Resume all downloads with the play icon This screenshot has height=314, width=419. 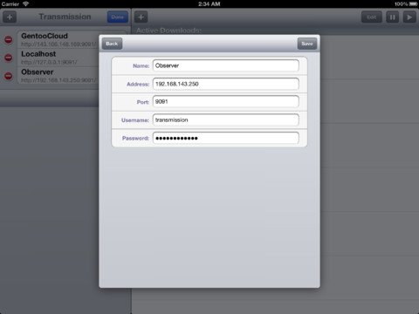pos(409,17)
